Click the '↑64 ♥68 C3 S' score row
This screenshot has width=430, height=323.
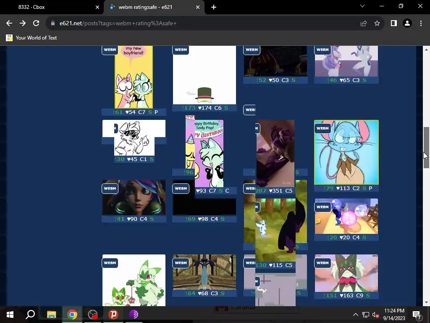pyautogui.click(x=205, y=293)
